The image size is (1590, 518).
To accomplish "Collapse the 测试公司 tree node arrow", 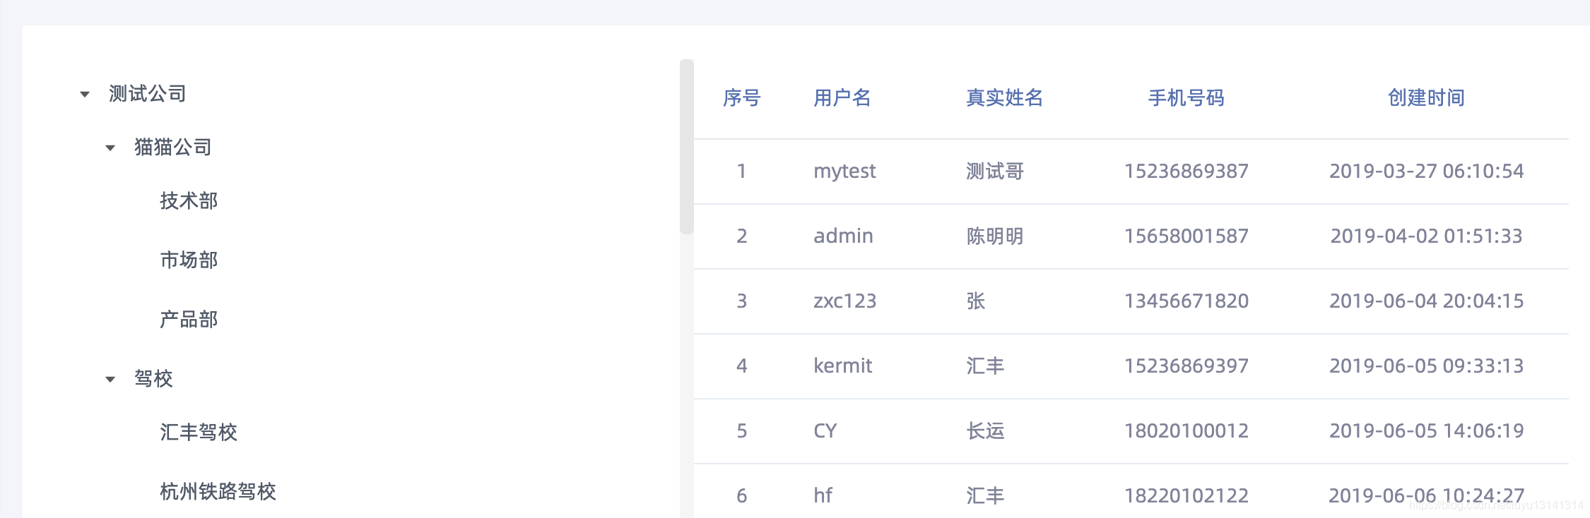I will point(85,94).
